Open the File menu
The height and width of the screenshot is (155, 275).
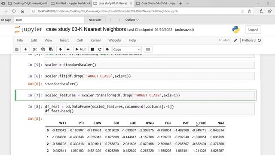20,40
